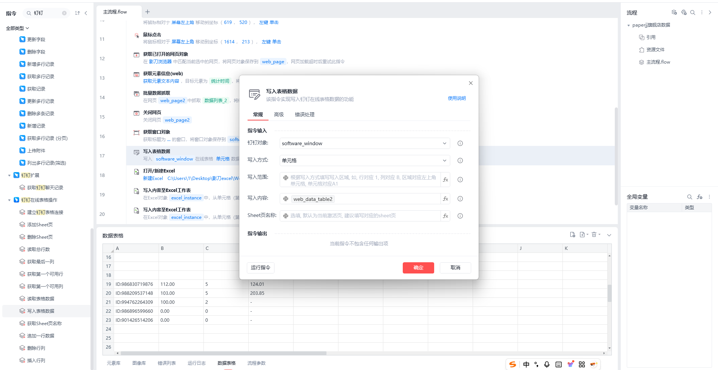Image resolution: width=718 pixels, height=370 pixels.
Task: Open the 运行日志 bottom tab
Action: point(197,363)
